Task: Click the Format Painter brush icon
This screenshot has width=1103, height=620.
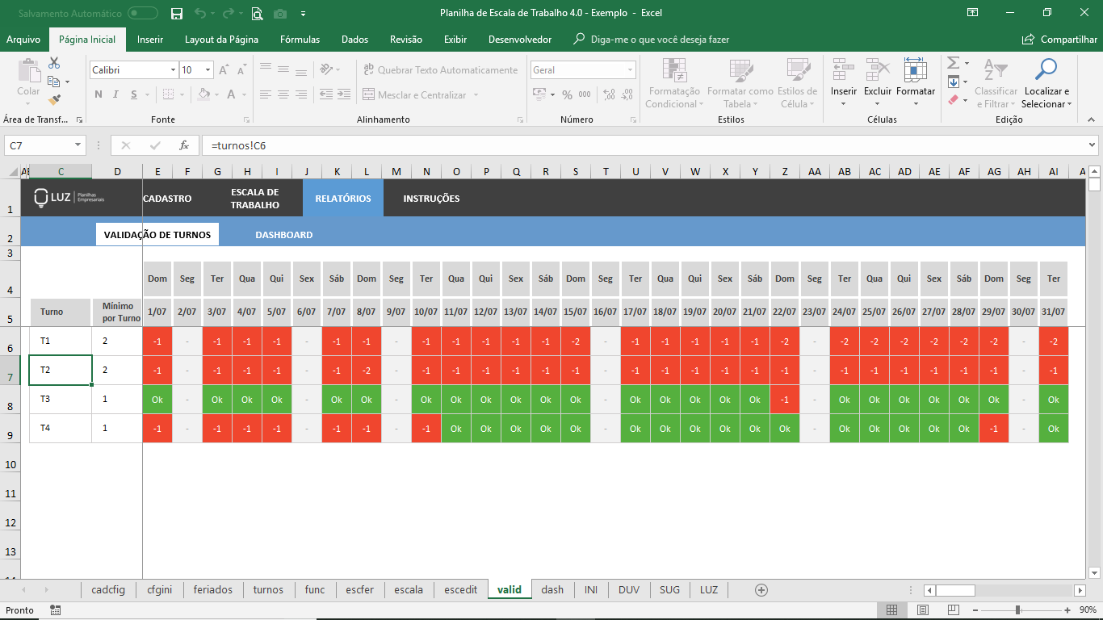Action: tap(54, 100)
